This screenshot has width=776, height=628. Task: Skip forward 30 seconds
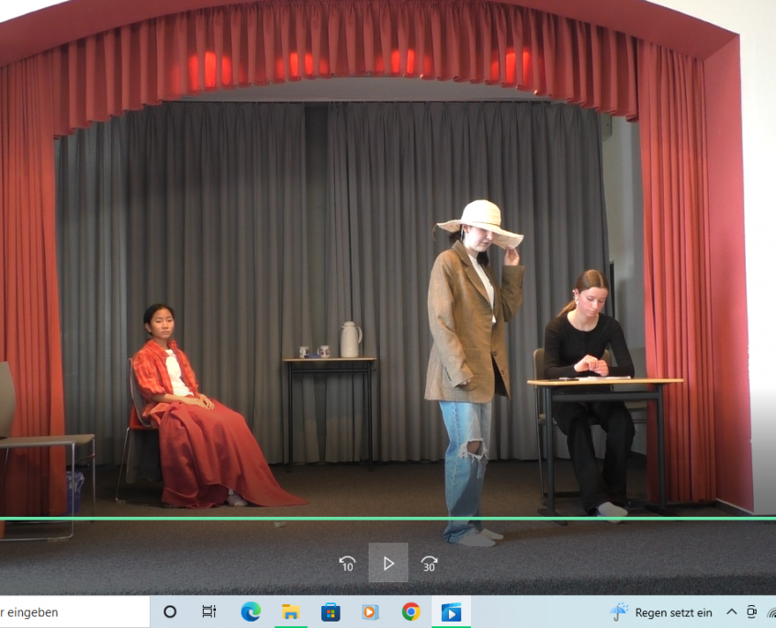coord(429,564)
